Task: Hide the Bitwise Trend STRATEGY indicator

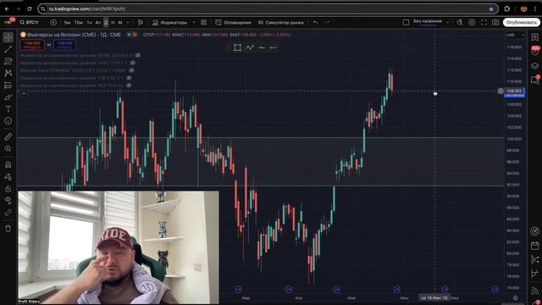Action: [131, 70]
